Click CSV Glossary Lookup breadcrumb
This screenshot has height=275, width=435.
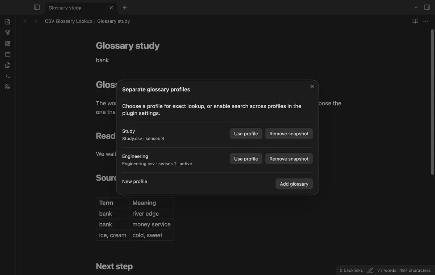[x=69, y=21]
